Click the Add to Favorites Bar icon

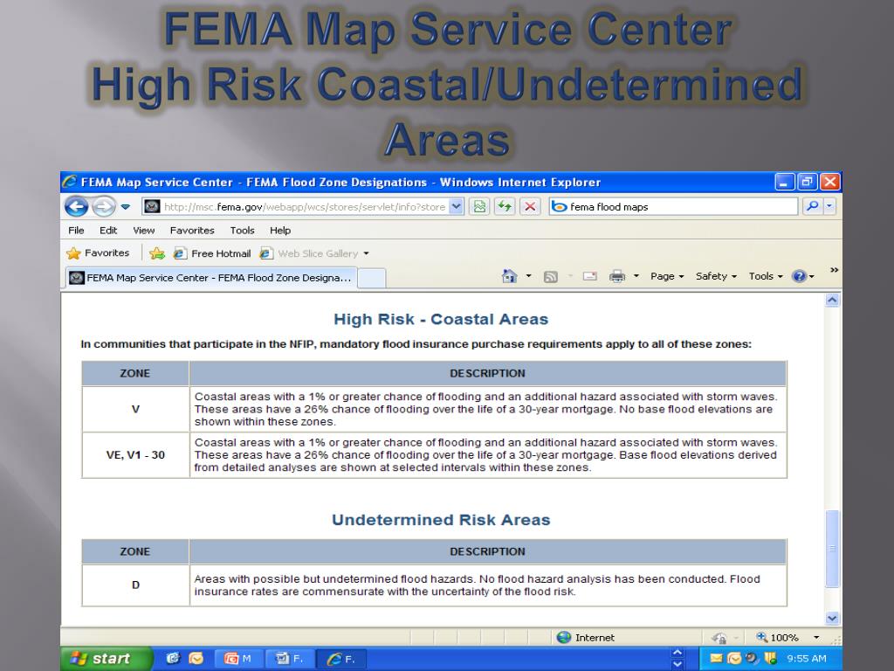click(157, 253)
